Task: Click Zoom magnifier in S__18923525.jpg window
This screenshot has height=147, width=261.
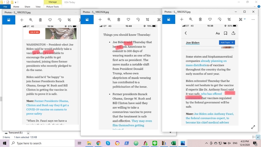Action: click(x=191, y=20)
